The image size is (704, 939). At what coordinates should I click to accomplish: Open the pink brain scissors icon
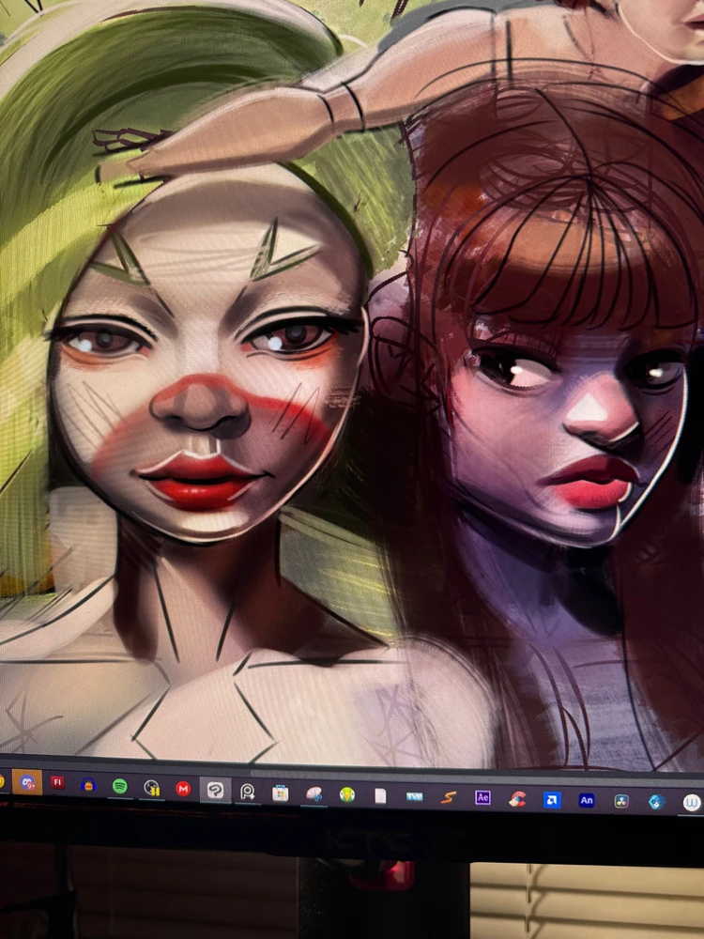pyautogui.click(x=314, y=794)
